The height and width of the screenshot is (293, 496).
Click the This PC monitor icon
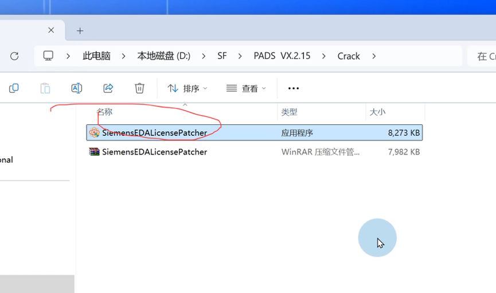click(x=48, y=56)
